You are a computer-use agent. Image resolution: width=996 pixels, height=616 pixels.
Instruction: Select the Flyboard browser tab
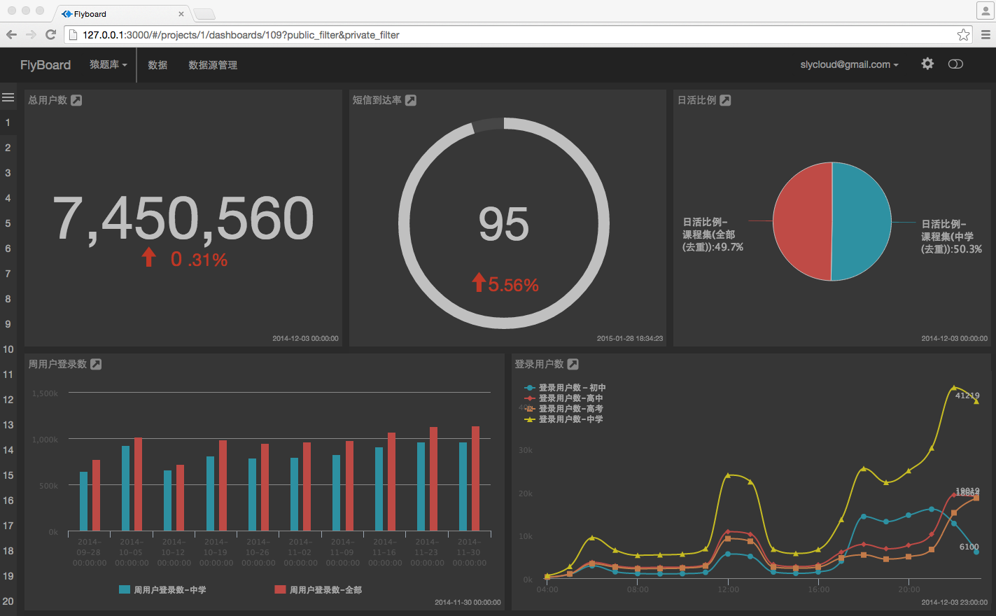tap(121, 13)
